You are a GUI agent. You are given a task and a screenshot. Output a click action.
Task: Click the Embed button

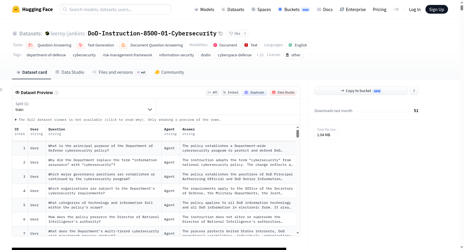[230, 92]
